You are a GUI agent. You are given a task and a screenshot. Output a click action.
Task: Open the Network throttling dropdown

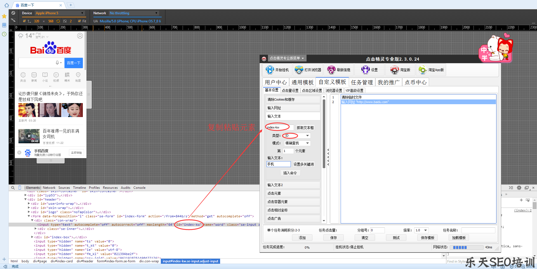click(134, 13)
